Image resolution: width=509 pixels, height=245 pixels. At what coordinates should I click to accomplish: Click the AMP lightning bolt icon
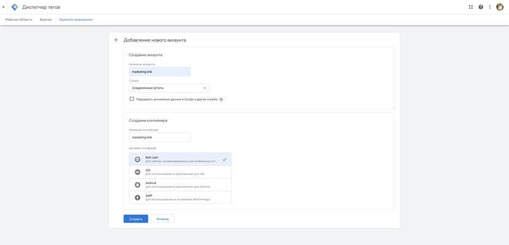tap(138, 198)
